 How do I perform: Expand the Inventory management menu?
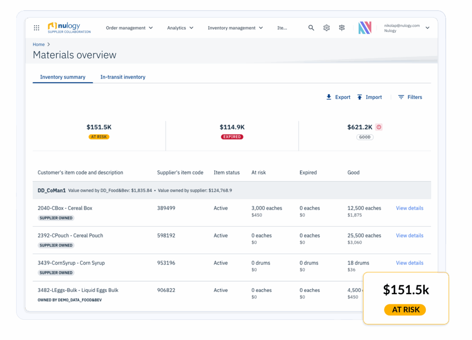click(235, 28)
